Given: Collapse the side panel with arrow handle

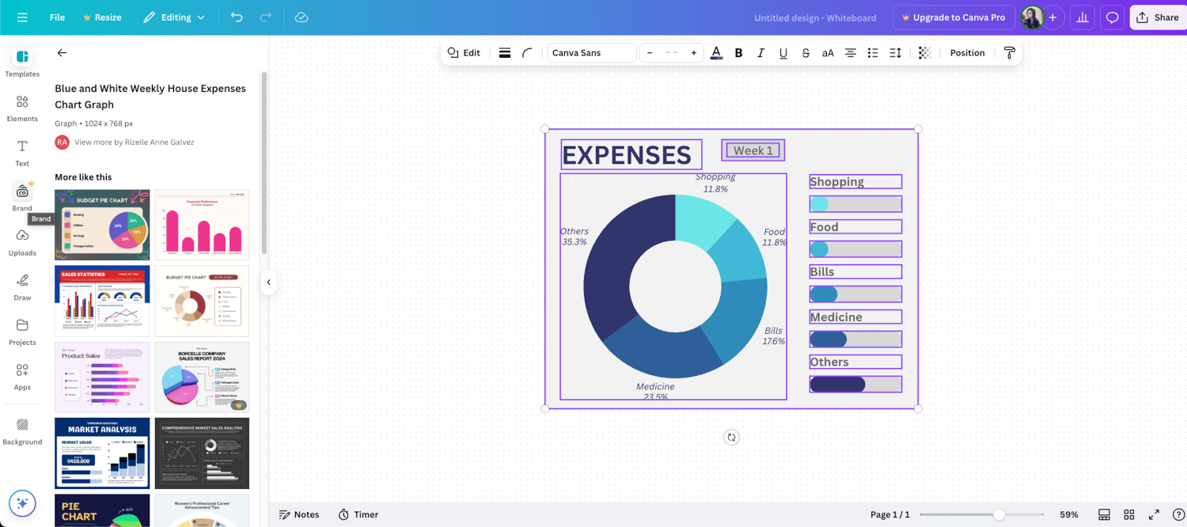Looking at the screenshot, I should coord(268,282).
